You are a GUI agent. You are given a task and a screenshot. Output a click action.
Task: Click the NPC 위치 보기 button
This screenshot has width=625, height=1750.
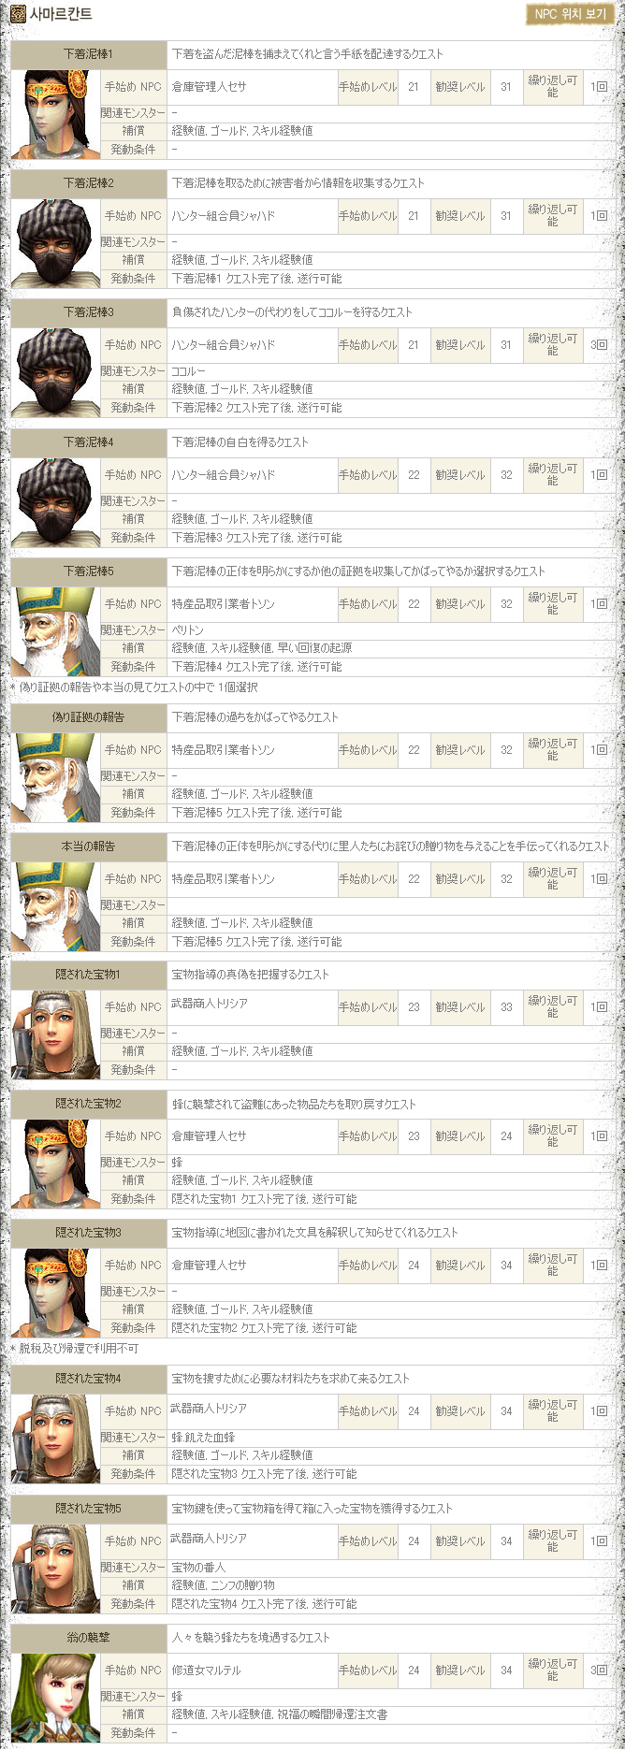[x=571, y=15]
